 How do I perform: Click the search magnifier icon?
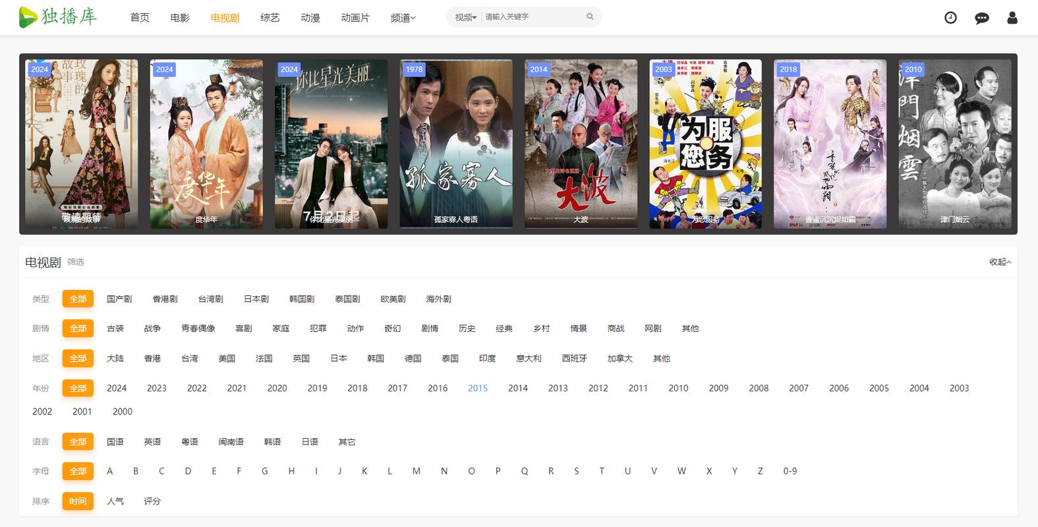pos(590,17)
